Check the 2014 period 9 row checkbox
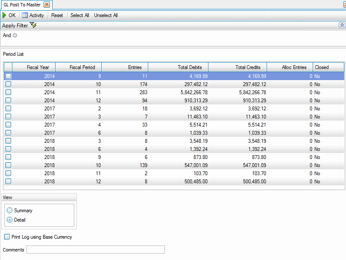This screenshot has width=346, height=260. click(9, 76)
